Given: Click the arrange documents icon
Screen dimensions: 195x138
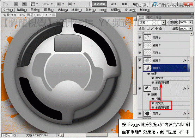Looking at the screenshot, I should coord(60,4).
